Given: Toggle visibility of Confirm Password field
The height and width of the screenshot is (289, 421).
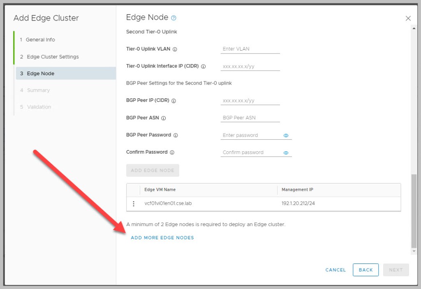Looking at the screenshot, I should click(x=286, y=153).
